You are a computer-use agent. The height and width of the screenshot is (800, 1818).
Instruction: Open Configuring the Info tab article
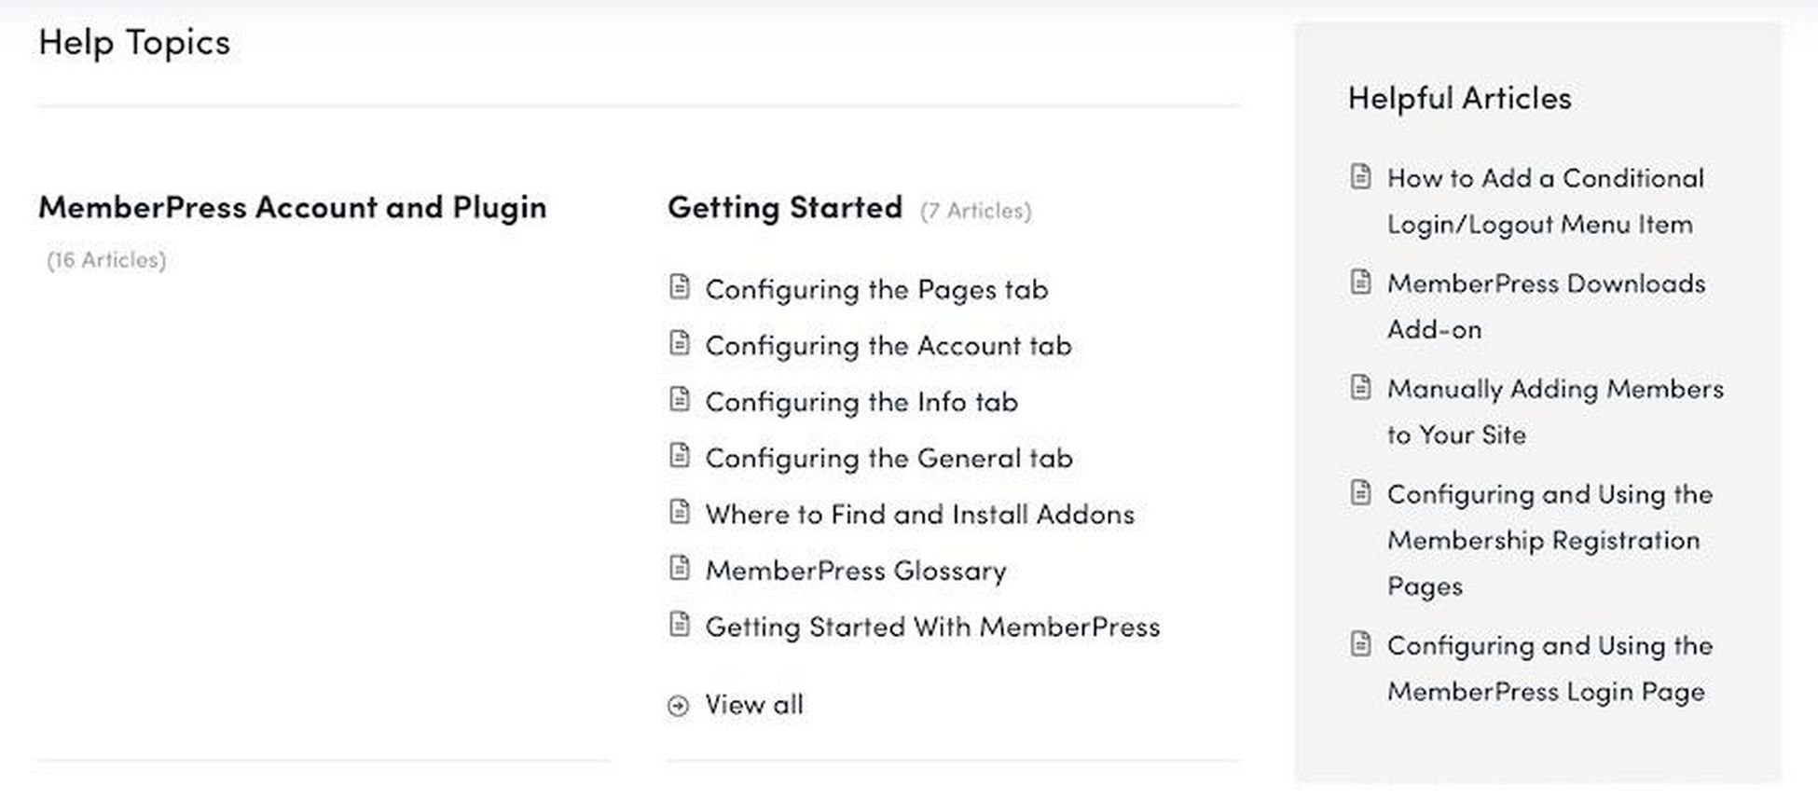pos(861,402)
